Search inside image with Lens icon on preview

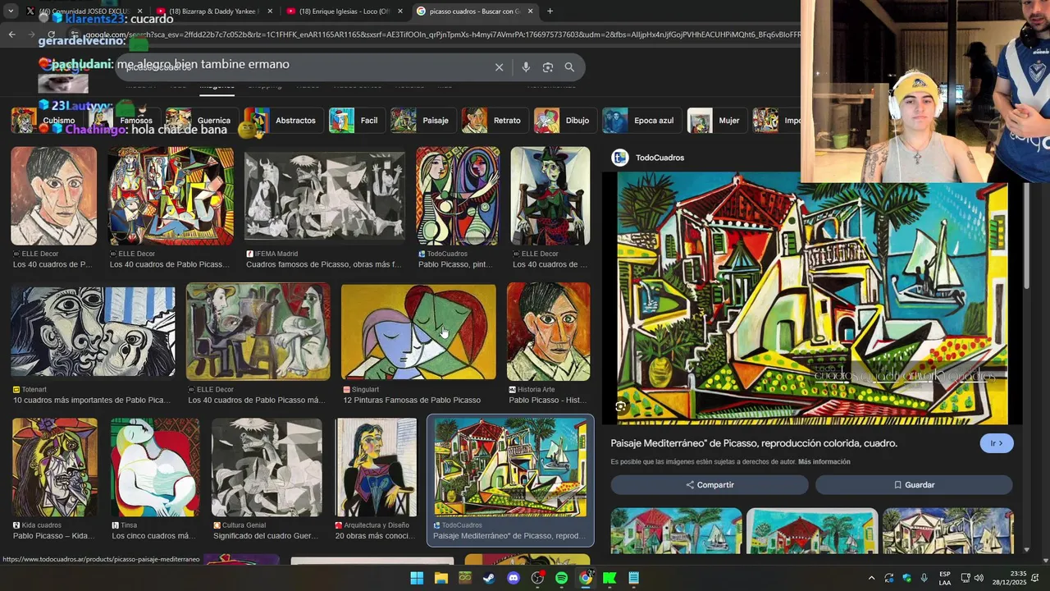pos(621,406)
